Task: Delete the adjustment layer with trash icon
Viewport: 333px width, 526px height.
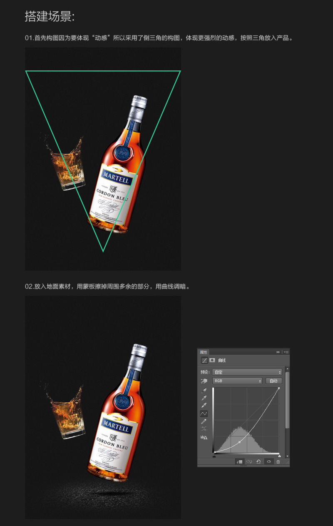Action: pos(278,461)
